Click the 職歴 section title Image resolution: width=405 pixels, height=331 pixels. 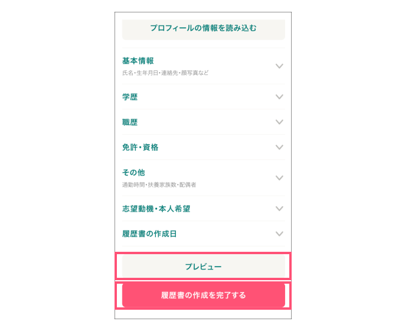click(130, 122)
